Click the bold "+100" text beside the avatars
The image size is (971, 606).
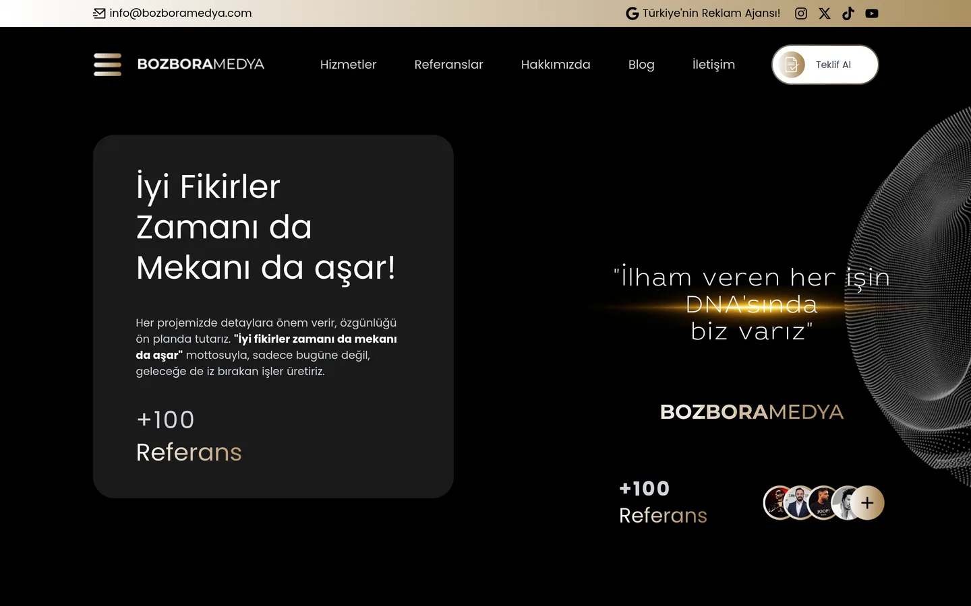[x=645, y=489]
